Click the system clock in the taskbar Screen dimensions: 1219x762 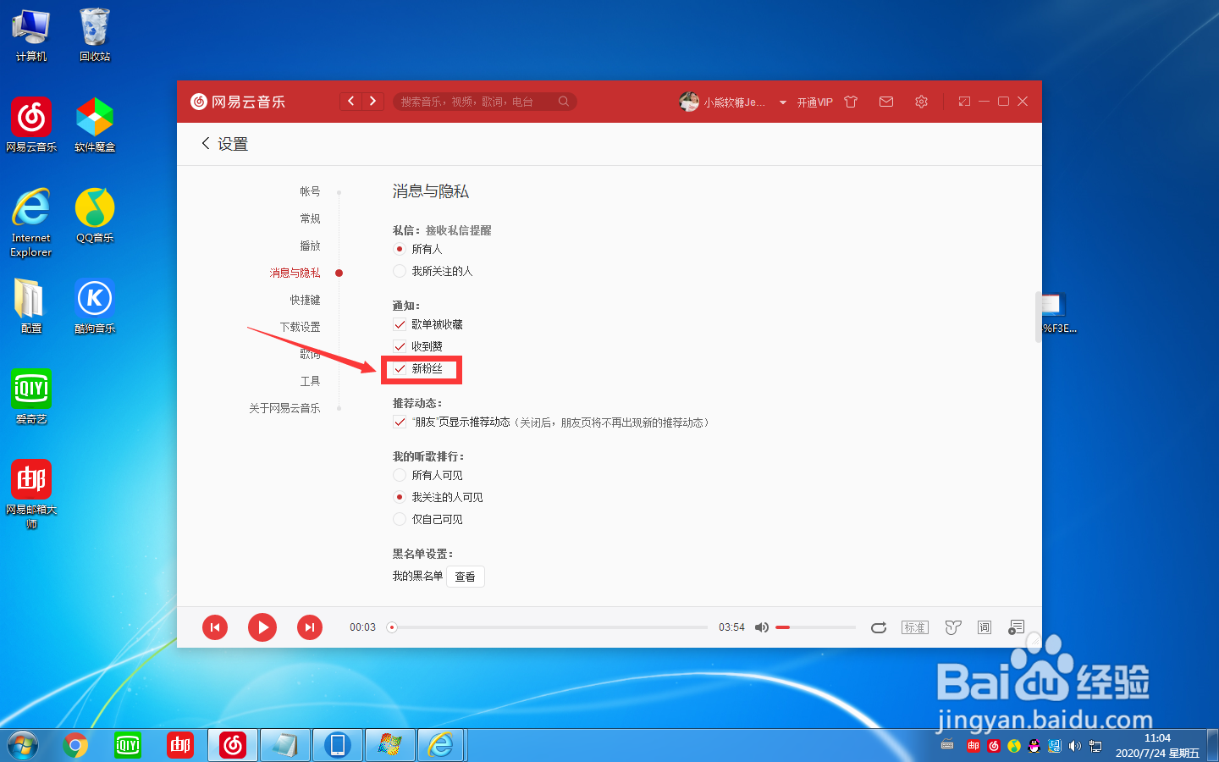(x=1157, y=745)
